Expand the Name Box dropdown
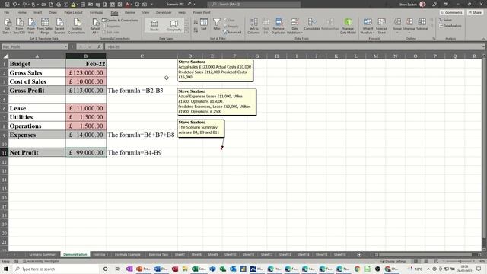 click(x=65, y=46)
